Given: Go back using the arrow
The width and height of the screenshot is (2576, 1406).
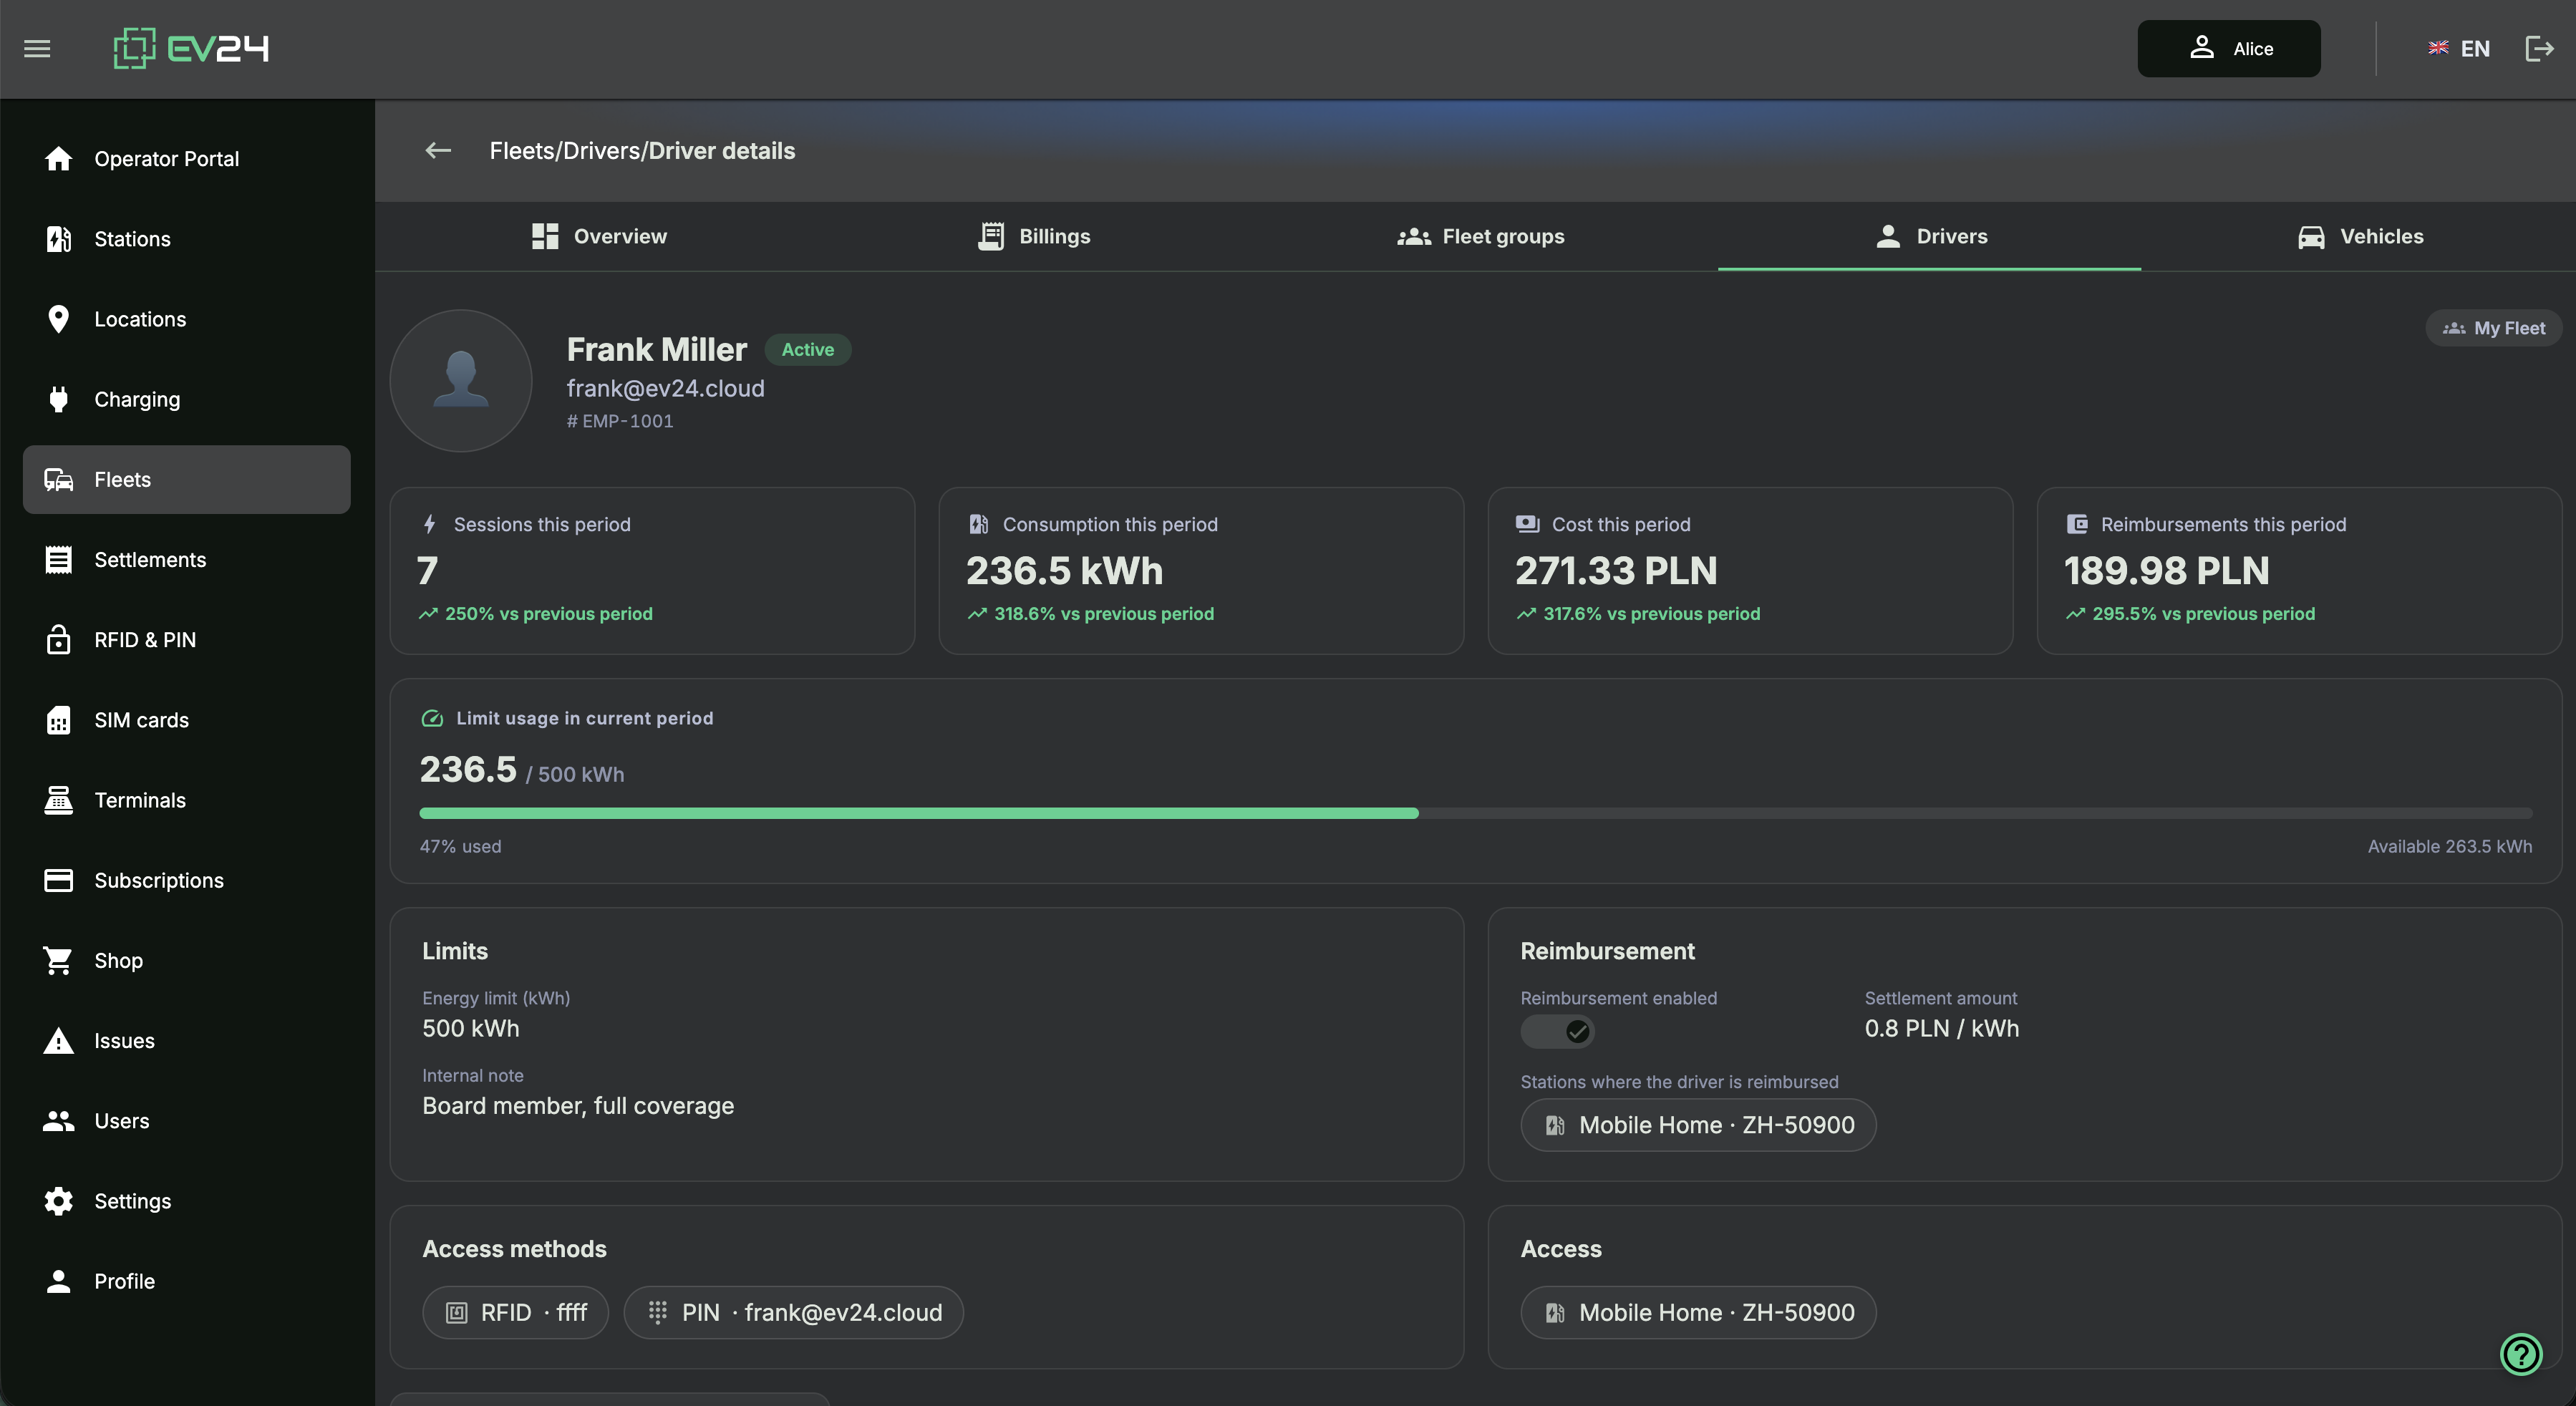Looking at the screenshot, I should coord(438,151).
